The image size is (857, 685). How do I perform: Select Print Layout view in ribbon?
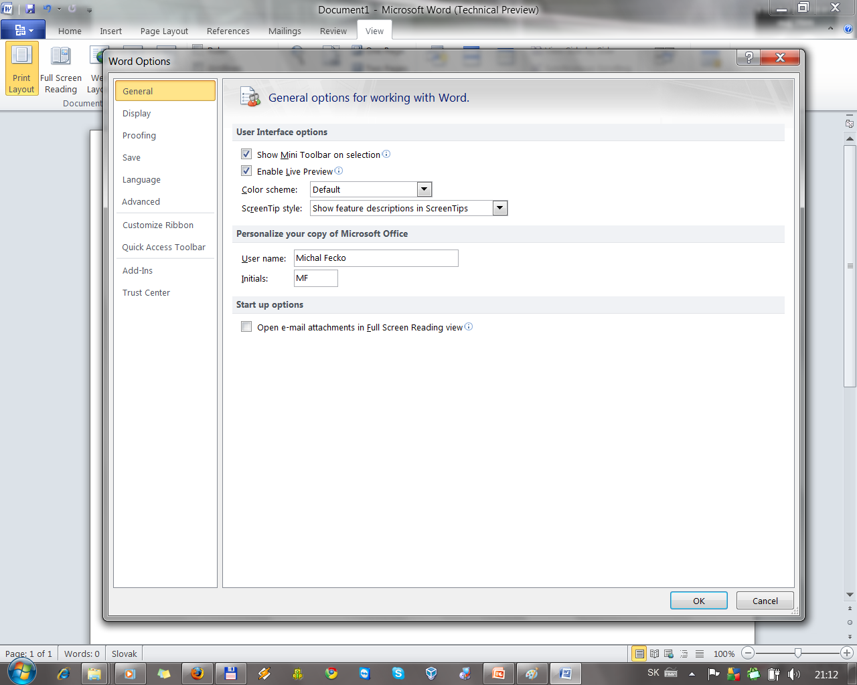[21, 69]
